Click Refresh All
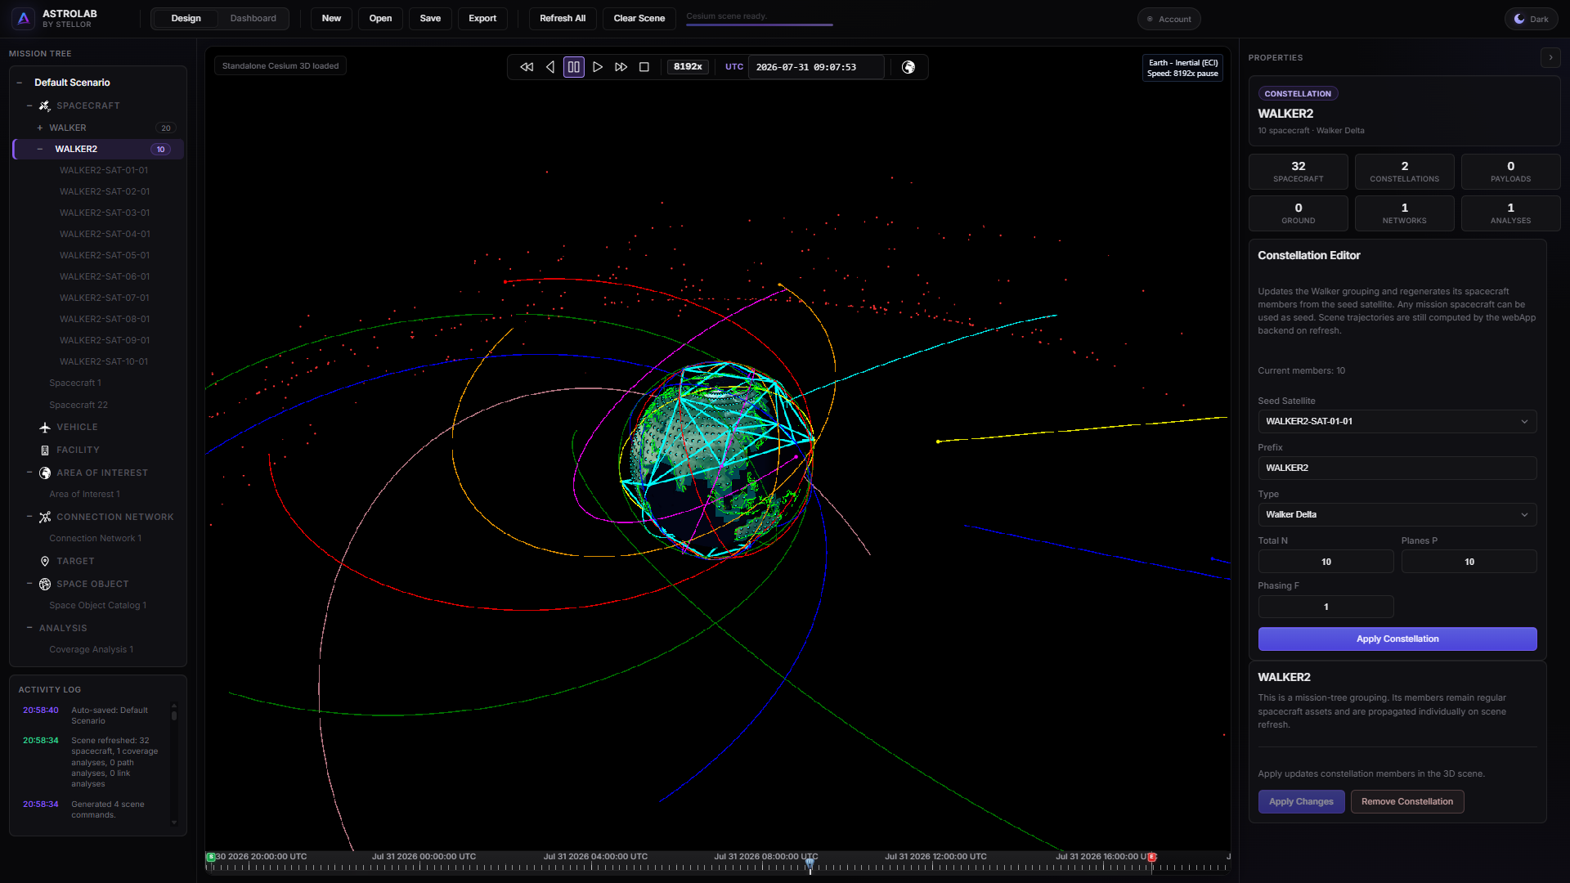This screenshot has height=883, width=1570. 563,19
